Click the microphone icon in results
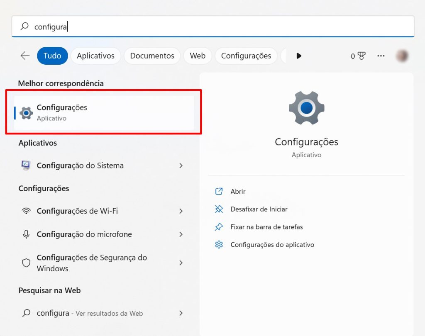This screenshot has width=425, height=336. [26, 234]
